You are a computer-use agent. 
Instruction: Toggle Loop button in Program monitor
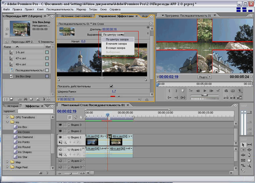click(x=226, y=91)
